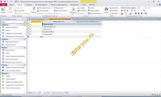The height and width of the screenshot is (97, 161).
Task: Open background fill color picker
Action: [131, 13]
